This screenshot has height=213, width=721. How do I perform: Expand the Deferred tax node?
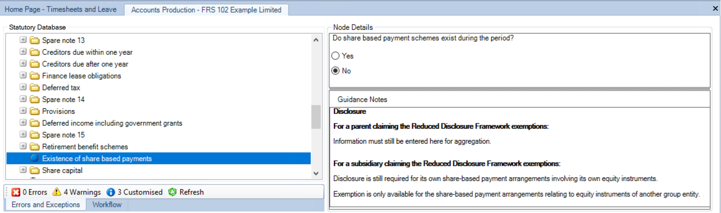pos(23,88)
